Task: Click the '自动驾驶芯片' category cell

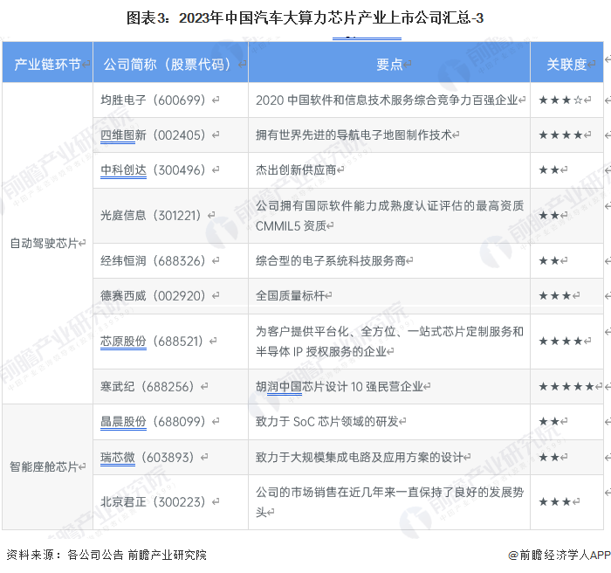Action: (47, 243)
